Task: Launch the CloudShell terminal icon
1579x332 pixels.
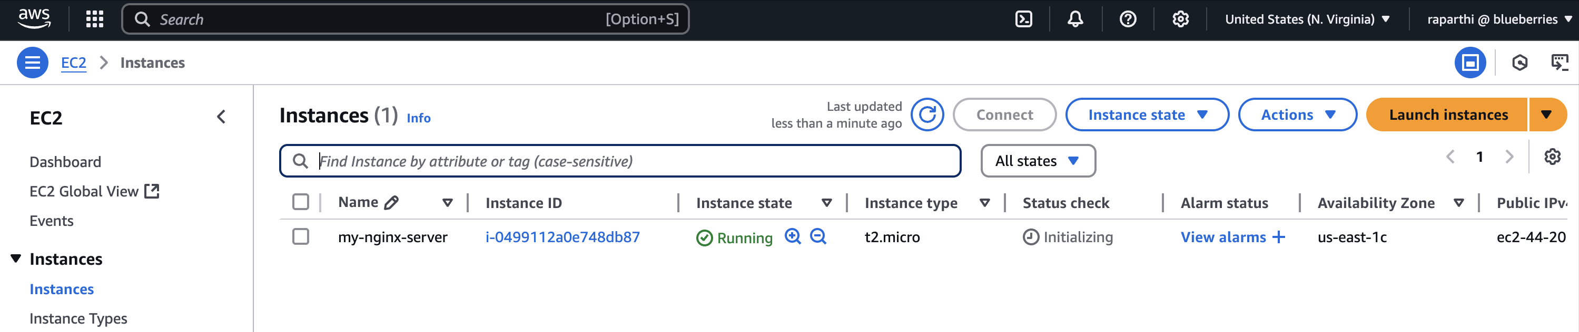Action: (x=1024, y=19)
